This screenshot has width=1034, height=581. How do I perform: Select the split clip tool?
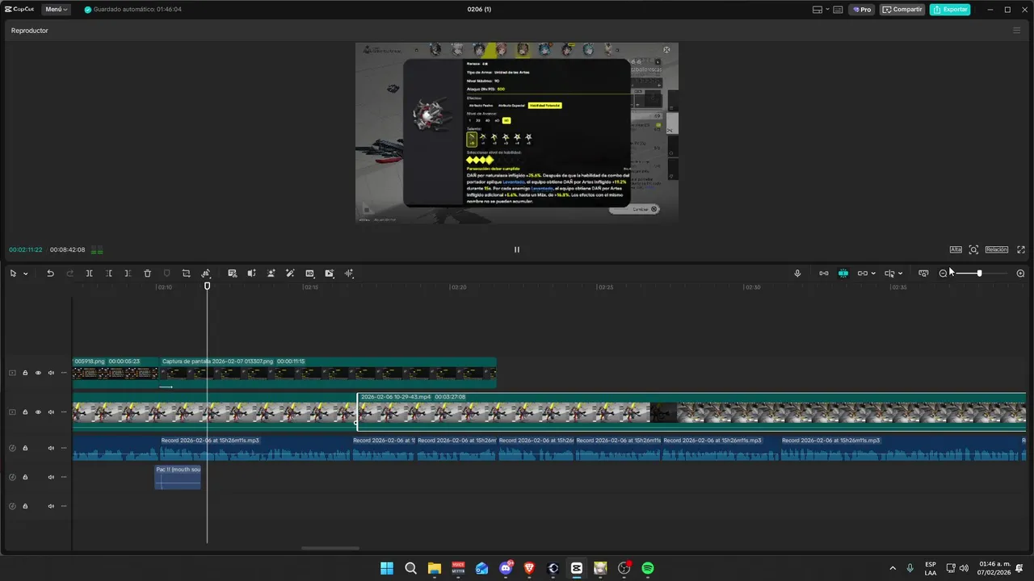coord(89,274)
